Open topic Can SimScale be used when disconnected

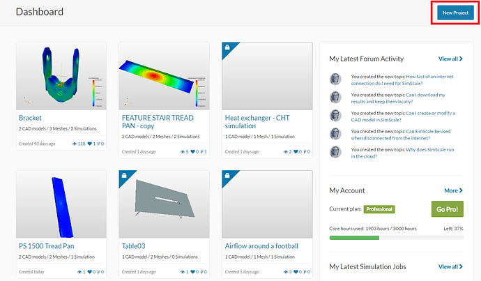pos(401,135)
